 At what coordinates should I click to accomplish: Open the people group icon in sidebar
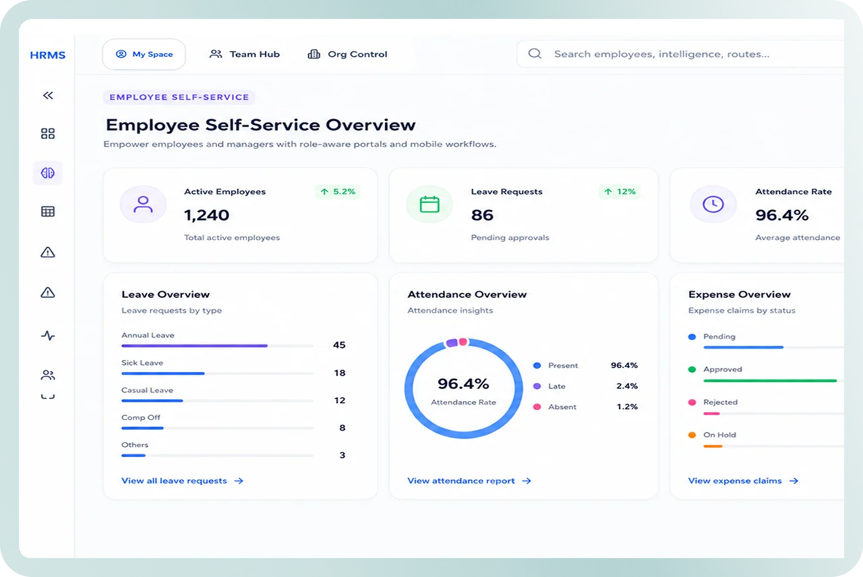pos(48,375)
